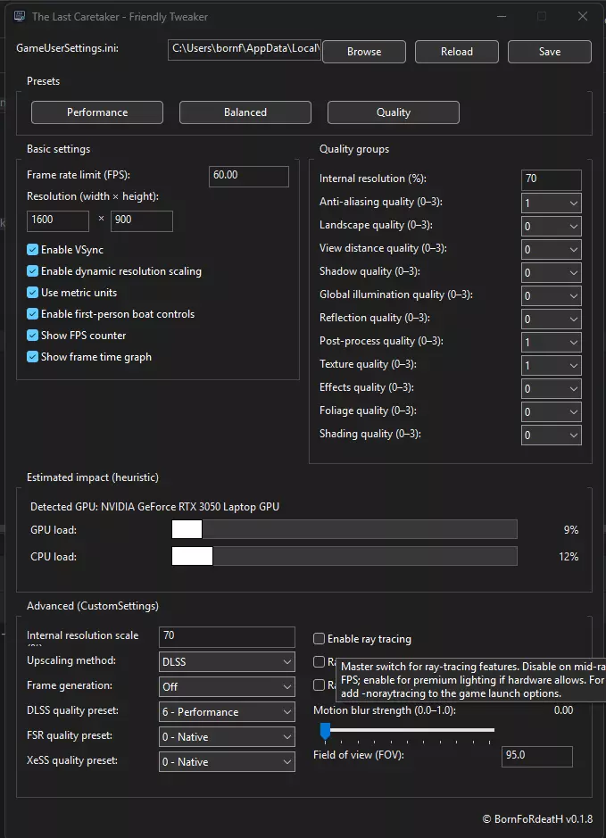Click the Browse button

click(x=364, y=52)
